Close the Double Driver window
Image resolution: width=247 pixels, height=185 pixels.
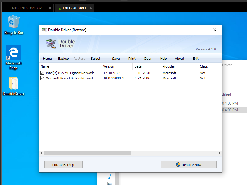click(x=215, y=30)
